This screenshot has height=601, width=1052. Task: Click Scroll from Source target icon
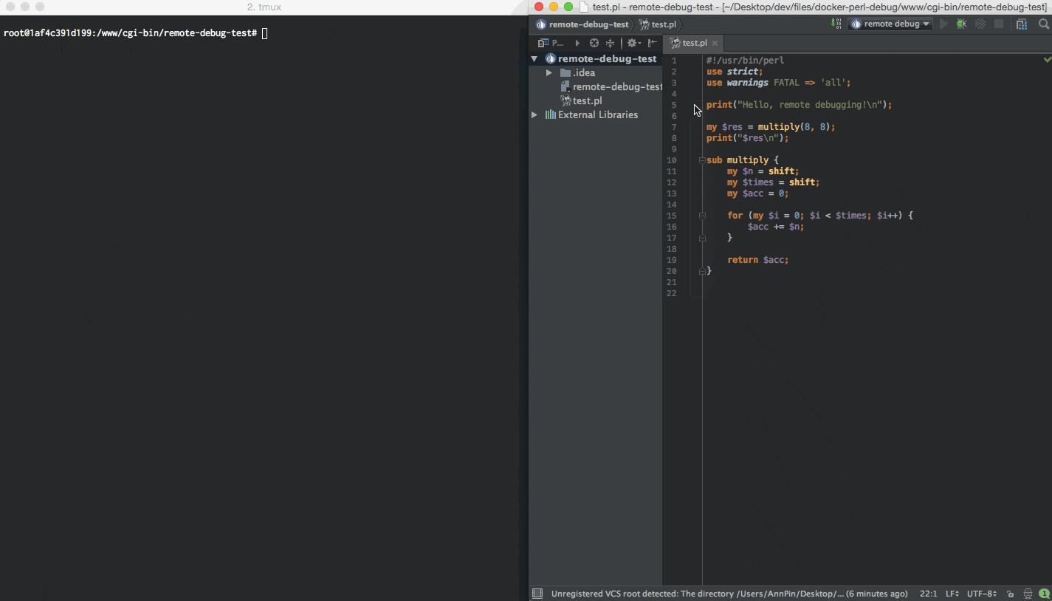pos(594,43)
